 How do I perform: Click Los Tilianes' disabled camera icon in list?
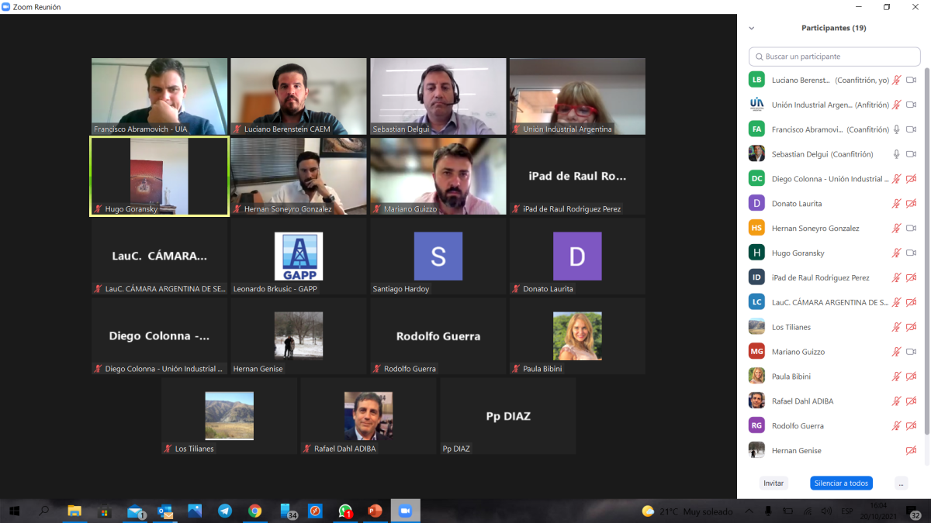click(912, 327)
